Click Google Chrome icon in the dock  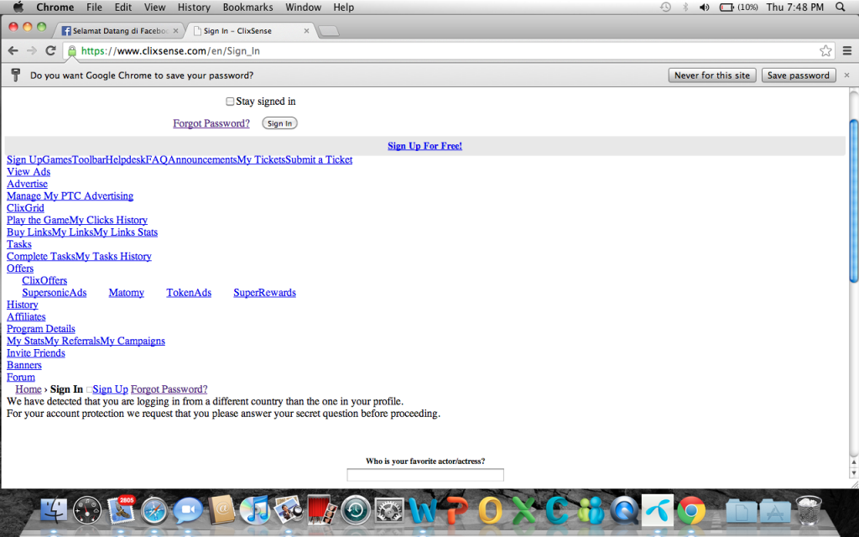(x=691, y=511)
